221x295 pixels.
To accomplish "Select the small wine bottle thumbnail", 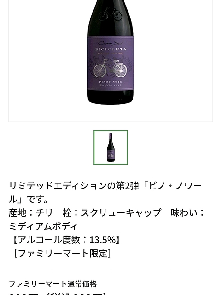I will 110,147.
